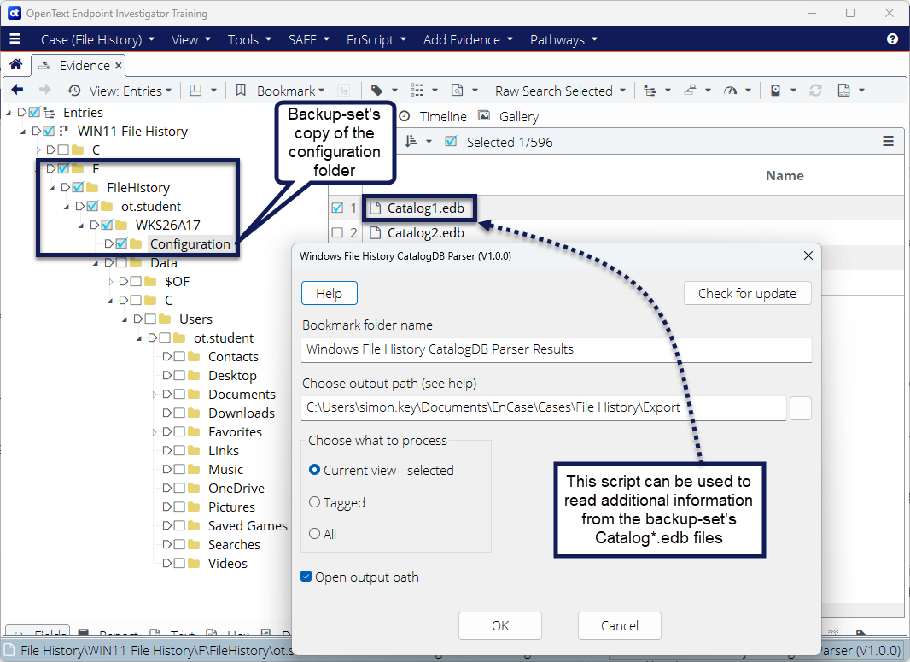Click the Timeline clock icon

tap(405, 116)
